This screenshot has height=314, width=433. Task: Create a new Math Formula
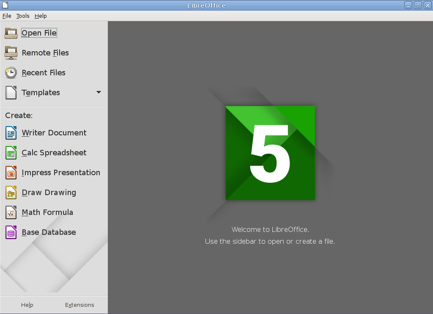coord(47,212)
